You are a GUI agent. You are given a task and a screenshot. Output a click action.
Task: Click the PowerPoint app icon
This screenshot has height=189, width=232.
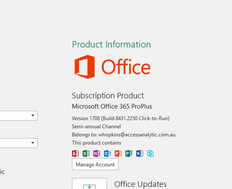(118, 154)
